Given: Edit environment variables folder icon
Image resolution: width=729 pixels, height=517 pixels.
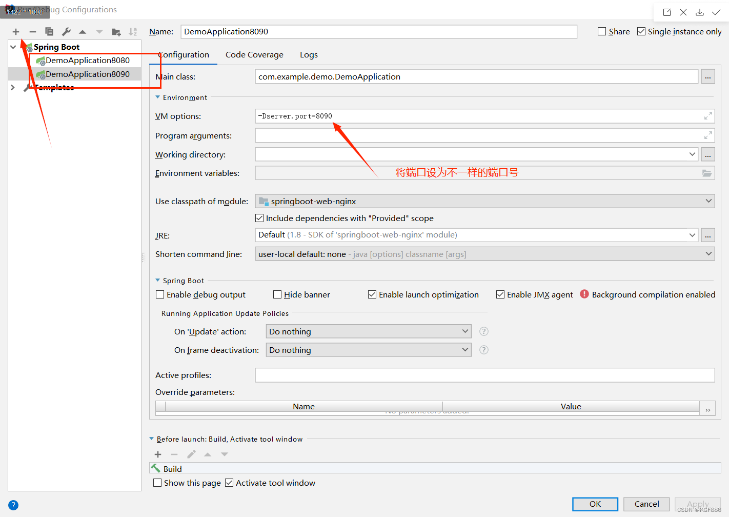Looking at the screenshot, I should (x=707, y=173).
